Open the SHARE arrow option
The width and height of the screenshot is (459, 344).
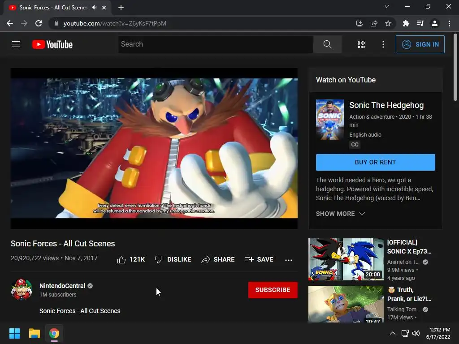(218, 259)
